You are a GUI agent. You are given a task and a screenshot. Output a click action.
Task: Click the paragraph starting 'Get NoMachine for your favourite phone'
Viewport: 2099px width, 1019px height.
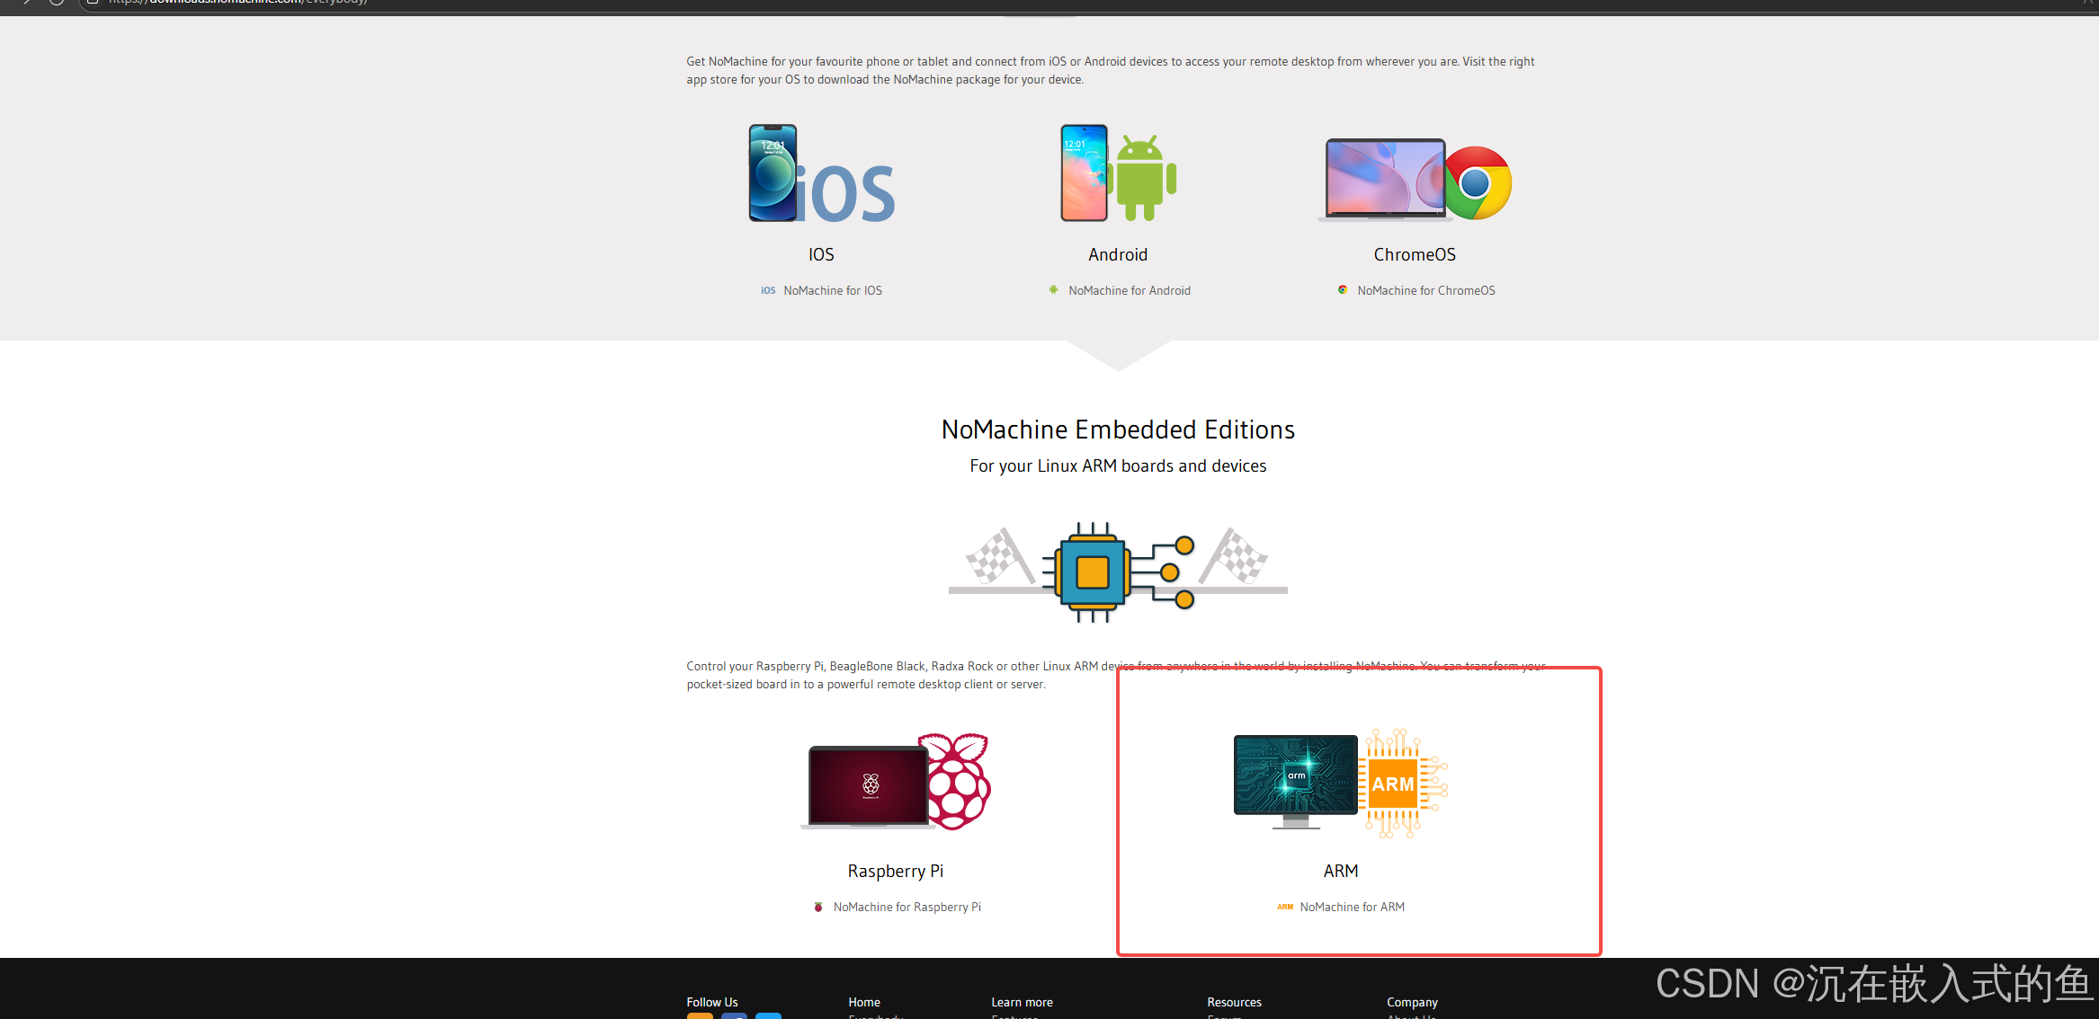(x=1111, y=70)
